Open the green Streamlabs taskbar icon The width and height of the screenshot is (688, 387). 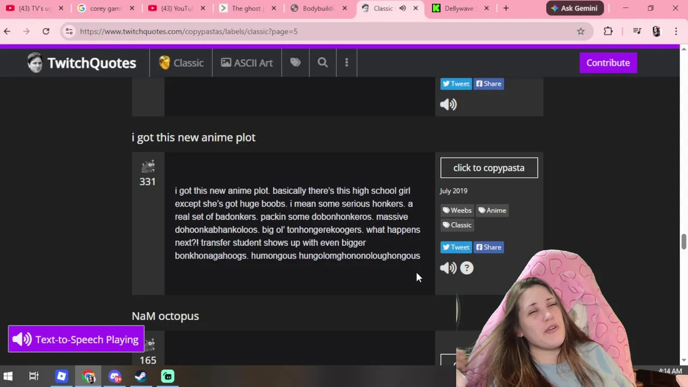[x=168, y=376]
